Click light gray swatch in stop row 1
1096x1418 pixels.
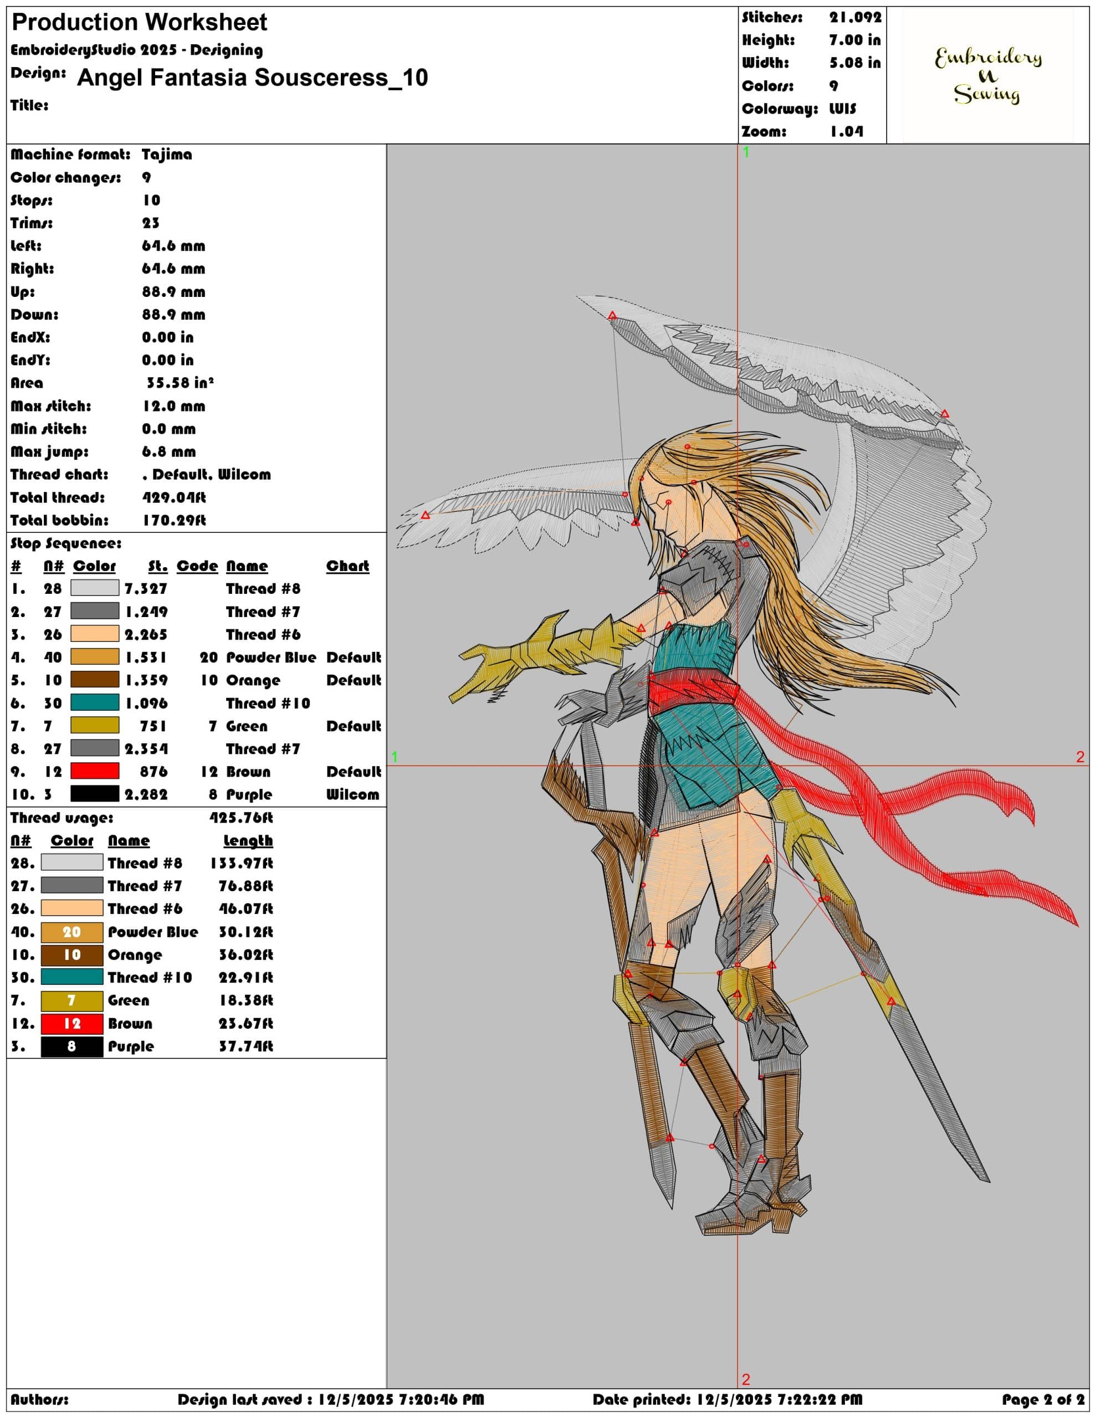(x=95, y=588)
